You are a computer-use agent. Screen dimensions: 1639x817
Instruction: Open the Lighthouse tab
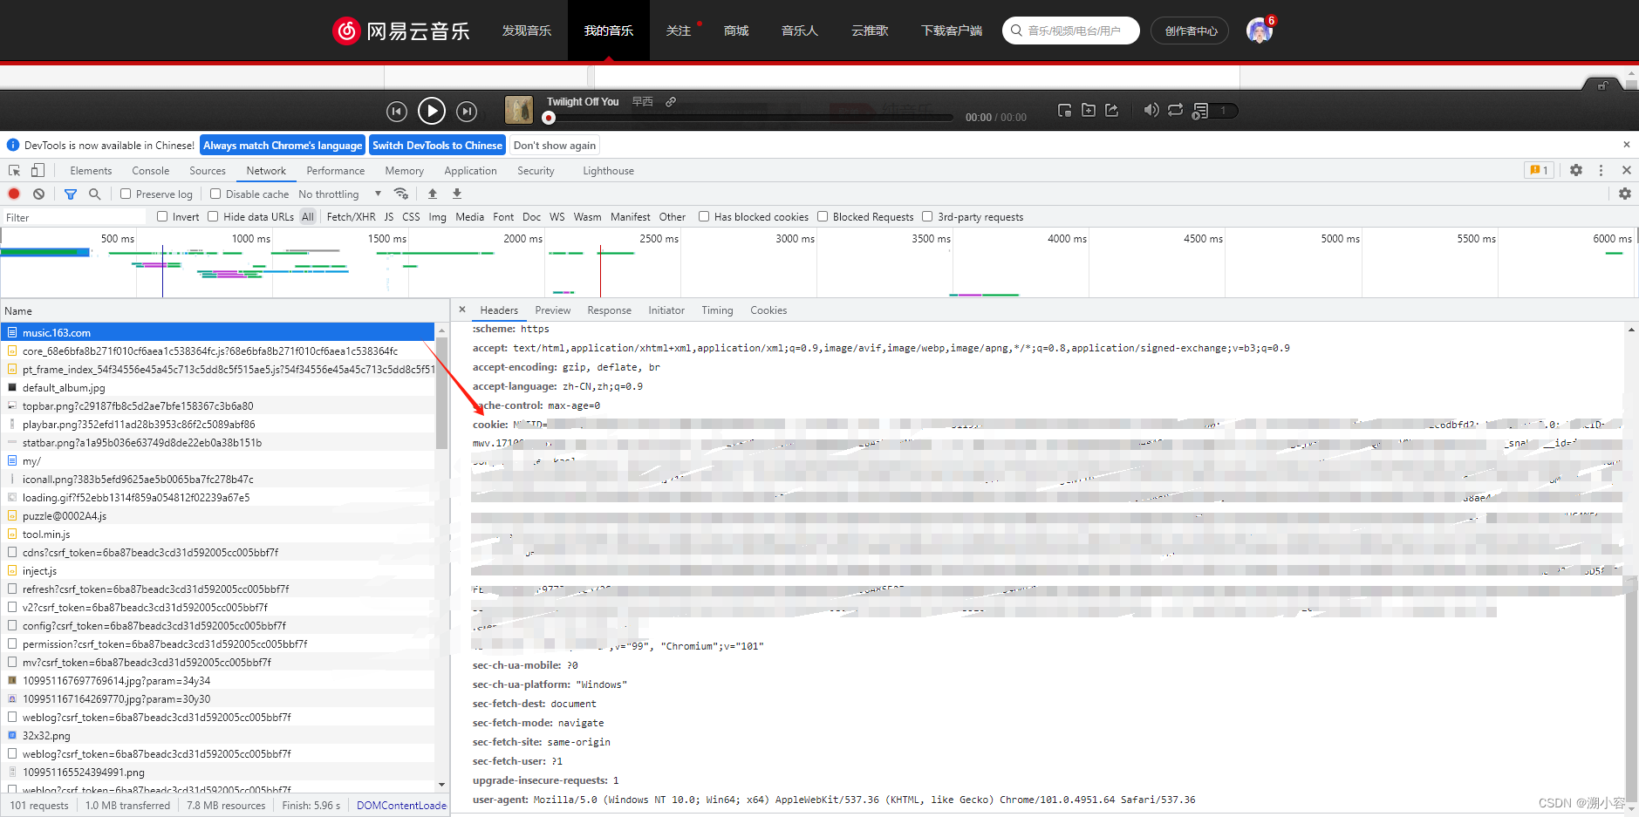click(x=608, y=171)
